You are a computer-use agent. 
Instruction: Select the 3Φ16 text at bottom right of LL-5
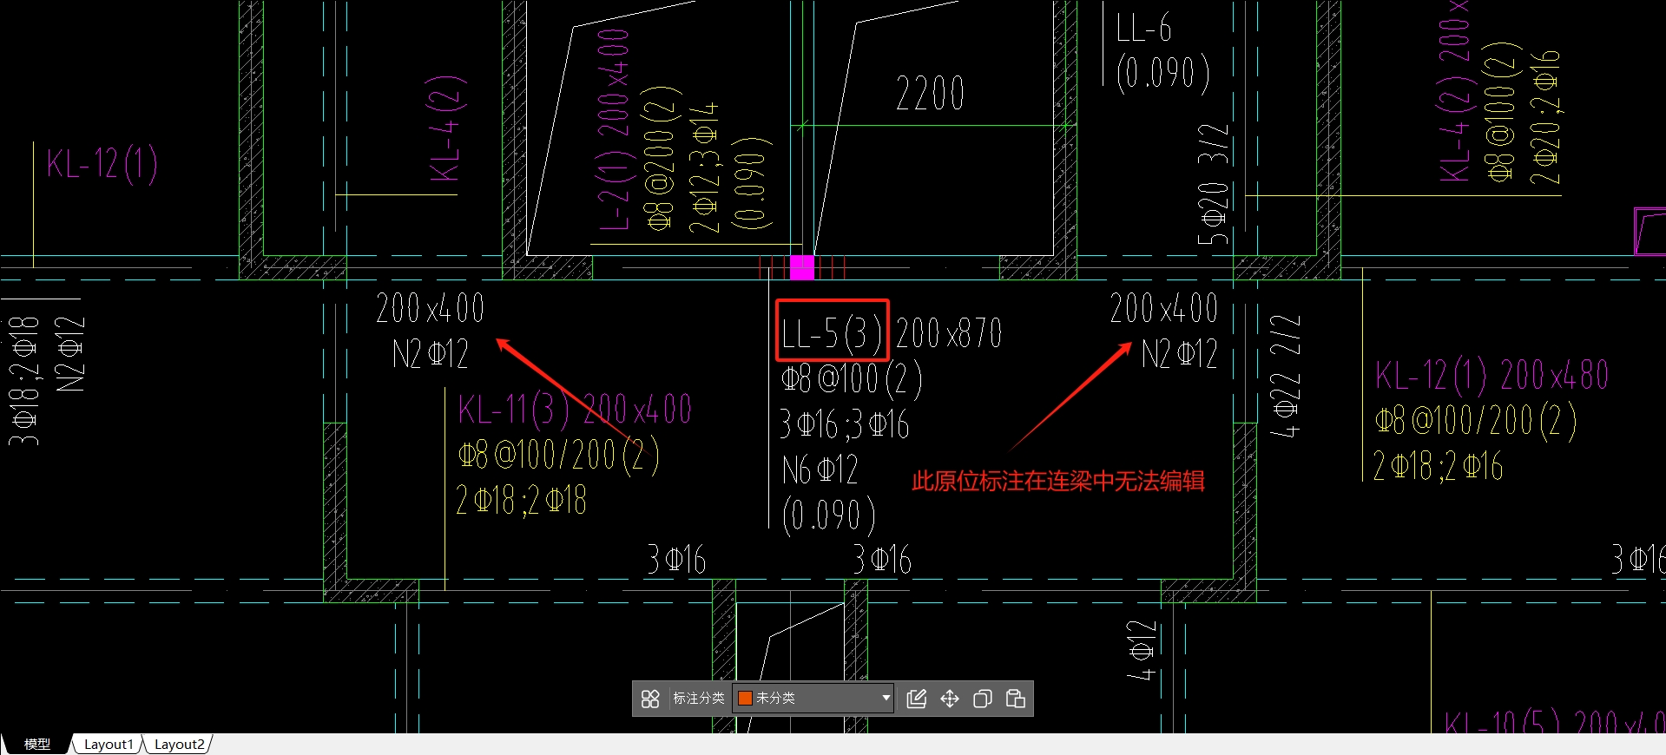tap(882, 560)
